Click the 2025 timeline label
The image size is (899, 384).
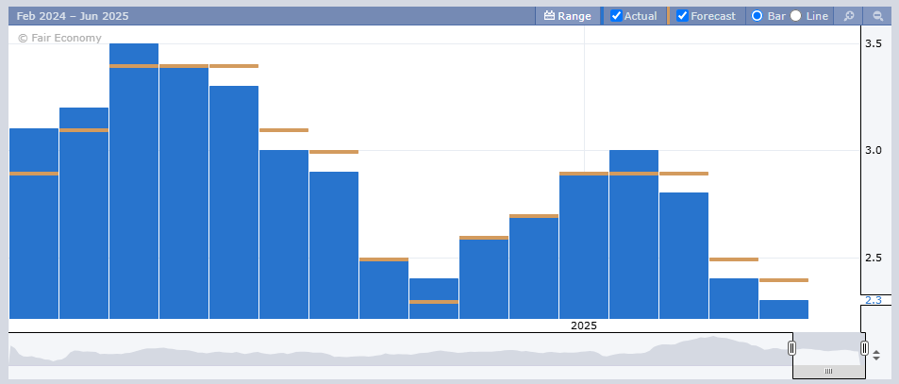[x=584, y=326]
